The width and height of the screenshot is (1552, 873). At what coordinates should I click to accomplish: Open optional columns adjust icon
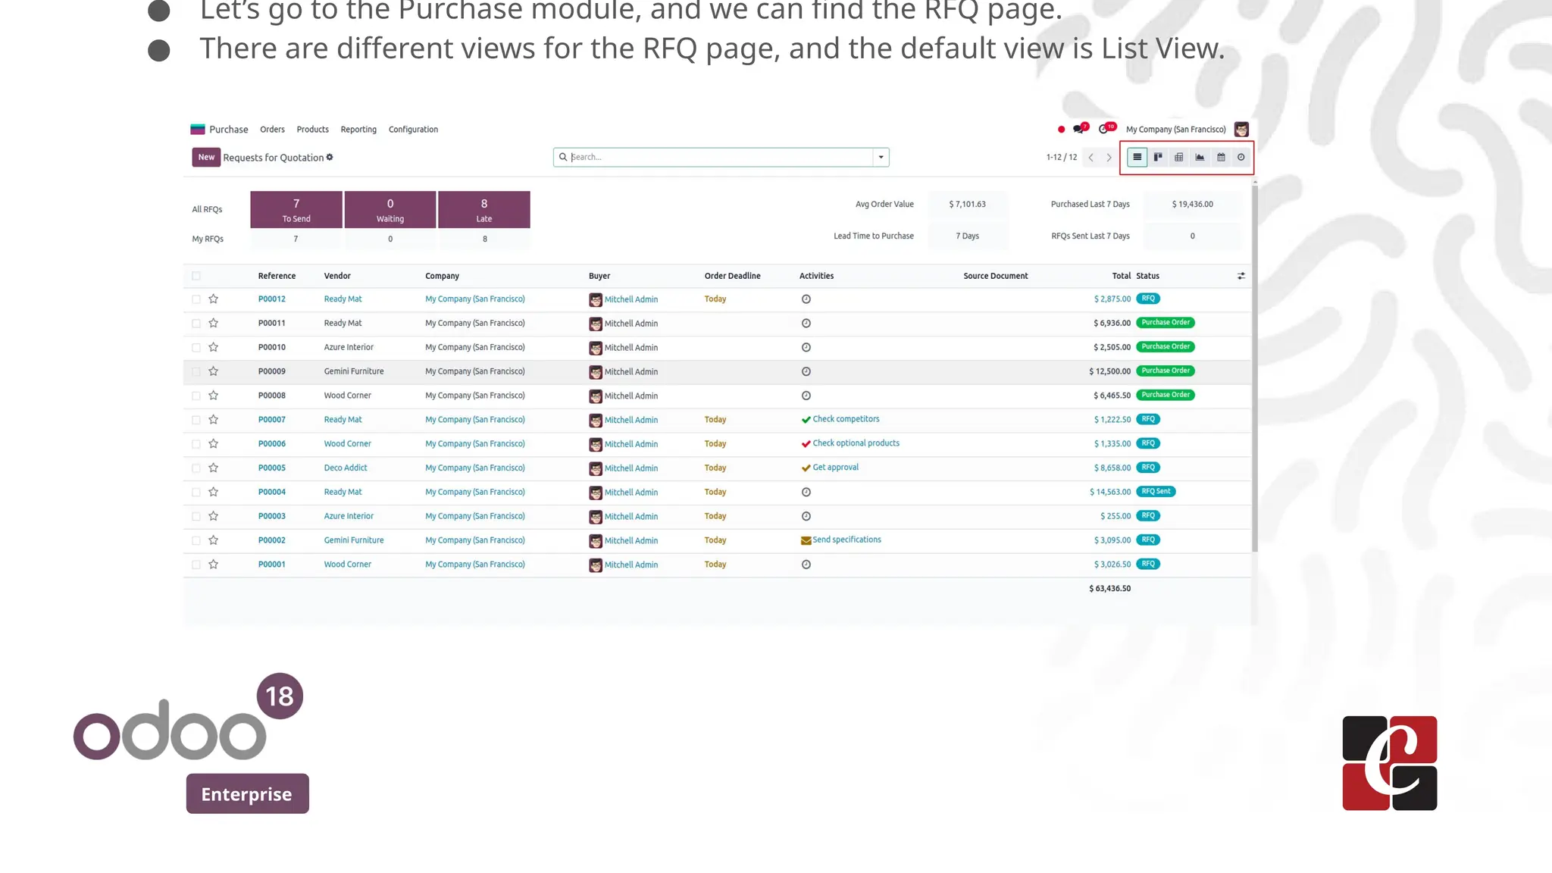coord(1241,276)
